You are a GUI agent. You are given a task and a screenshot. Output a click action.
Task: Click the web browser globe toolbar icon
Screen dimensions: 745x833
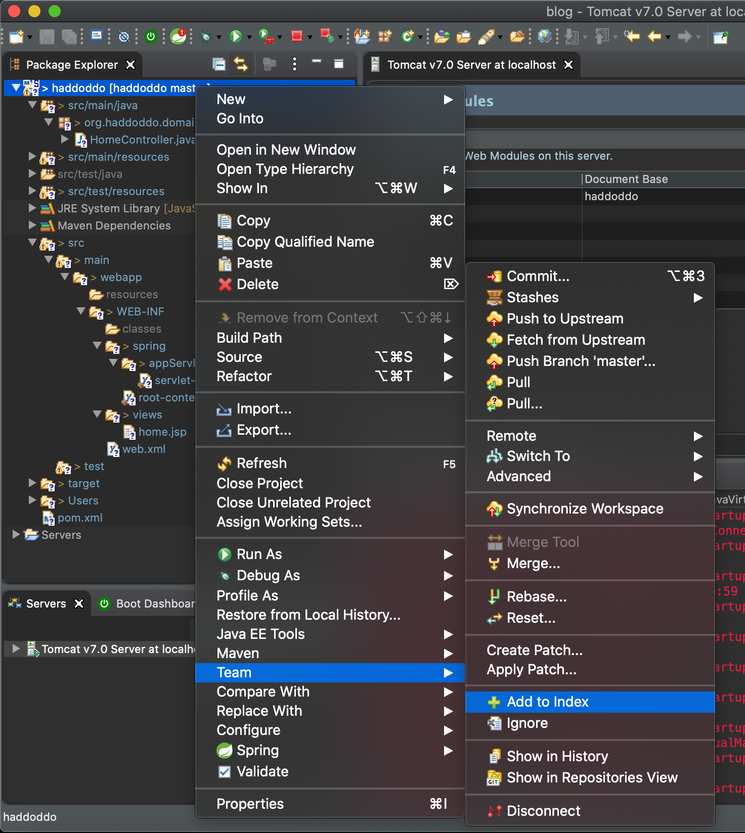[544, 36]
